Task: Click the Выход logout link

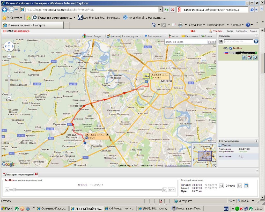Action: (253, 31)
